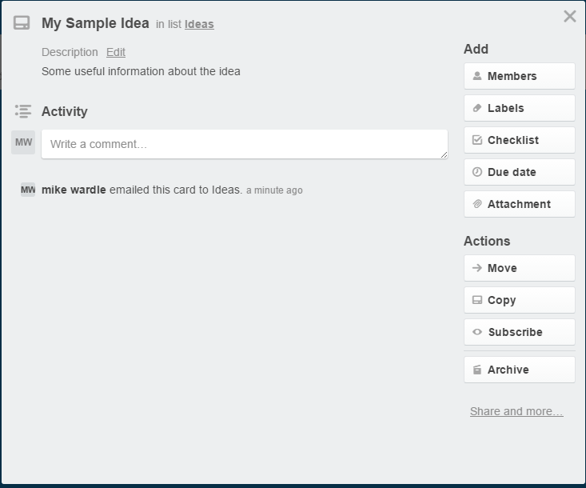Screen dimensions: 586x488
Task: Click the clock icon on Due date
Action: tap(476, 172)
